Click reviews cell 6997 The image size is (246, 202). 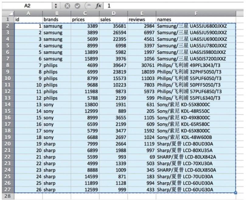coord(142,33)
